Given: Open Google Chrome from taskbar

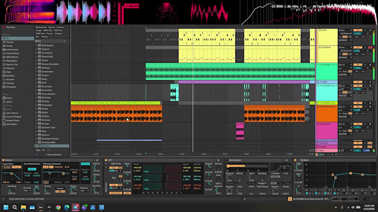Looking at the screenshot, I should (58, 207).
